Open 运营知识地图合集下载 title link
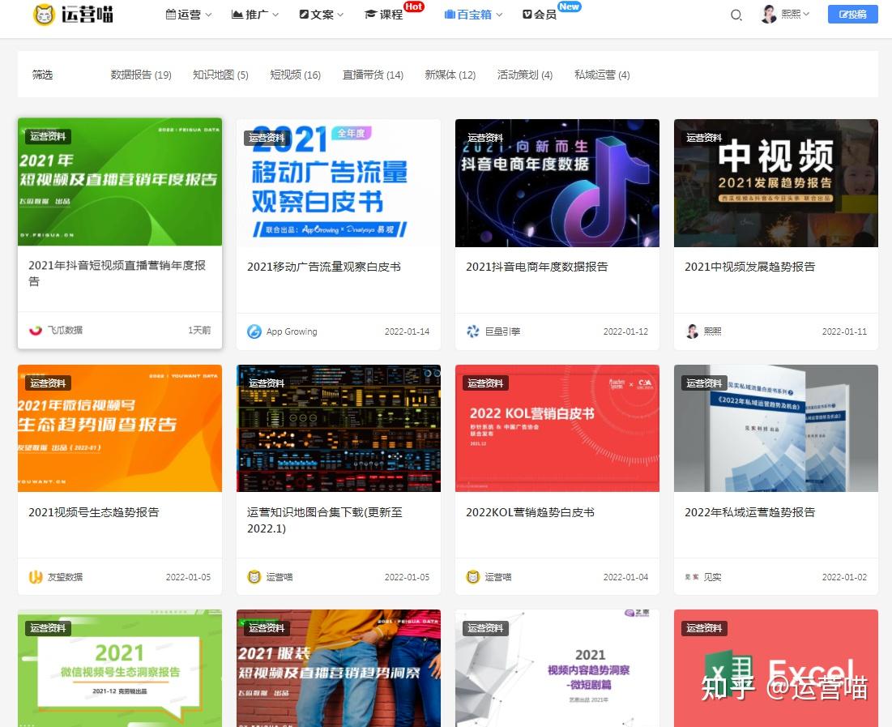Viewport: 892px width, 727px height. pyautogui.click(x=325, y=520)
